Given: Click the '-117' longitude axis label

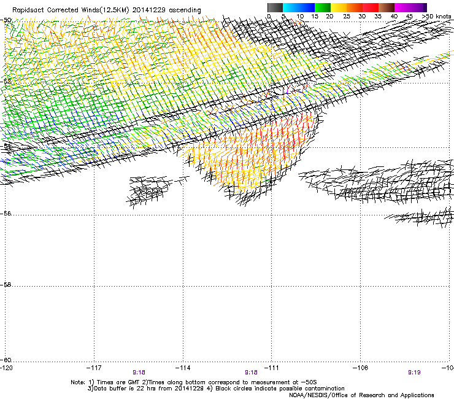Looking at the screenshot, I should pyautogui.click(x=94, y=368).
